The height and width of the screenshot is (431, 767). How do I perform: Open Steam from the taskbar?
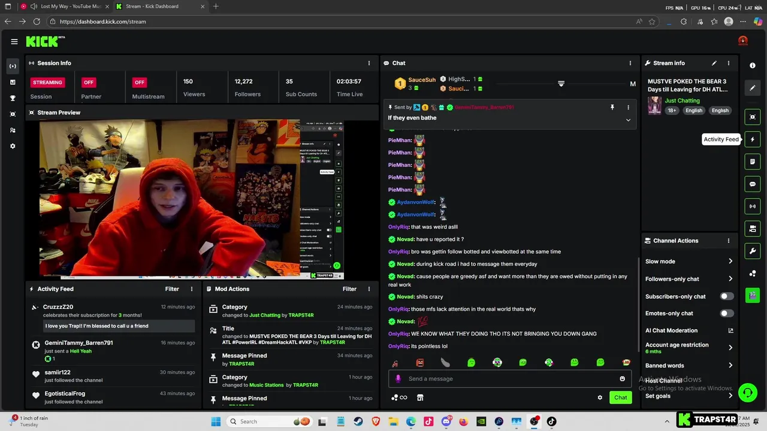358,421
